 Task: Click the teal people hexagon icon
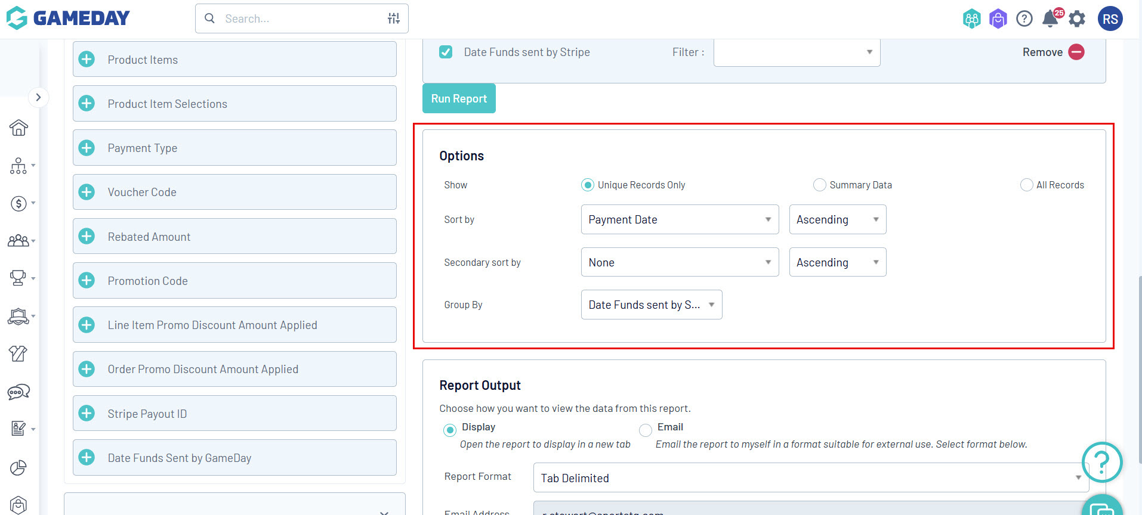972,19
